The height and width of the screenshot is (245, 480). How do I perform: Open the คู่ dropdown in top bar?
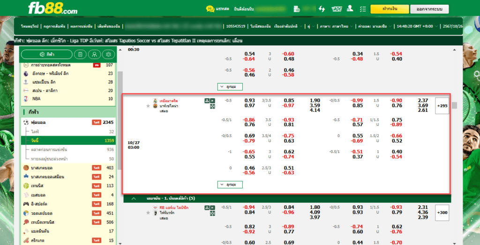310,26
